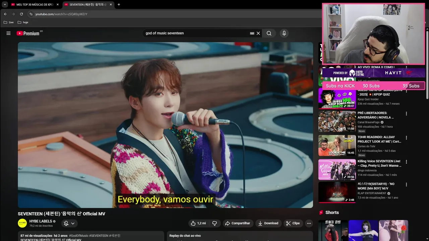
Task: Open the YouTube guide hamburger menu
Action: (8, 33)
